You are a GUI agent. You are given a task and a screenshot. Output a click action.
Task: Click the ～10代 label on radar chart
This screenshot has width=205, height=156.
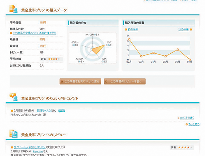(x=92, y=35)
